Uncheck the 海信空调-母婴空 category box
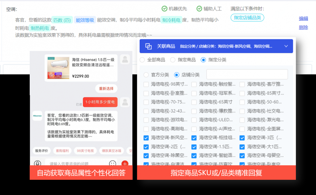Image resolution: width=316 pixels, height=195 pixels. click(242, 156)
